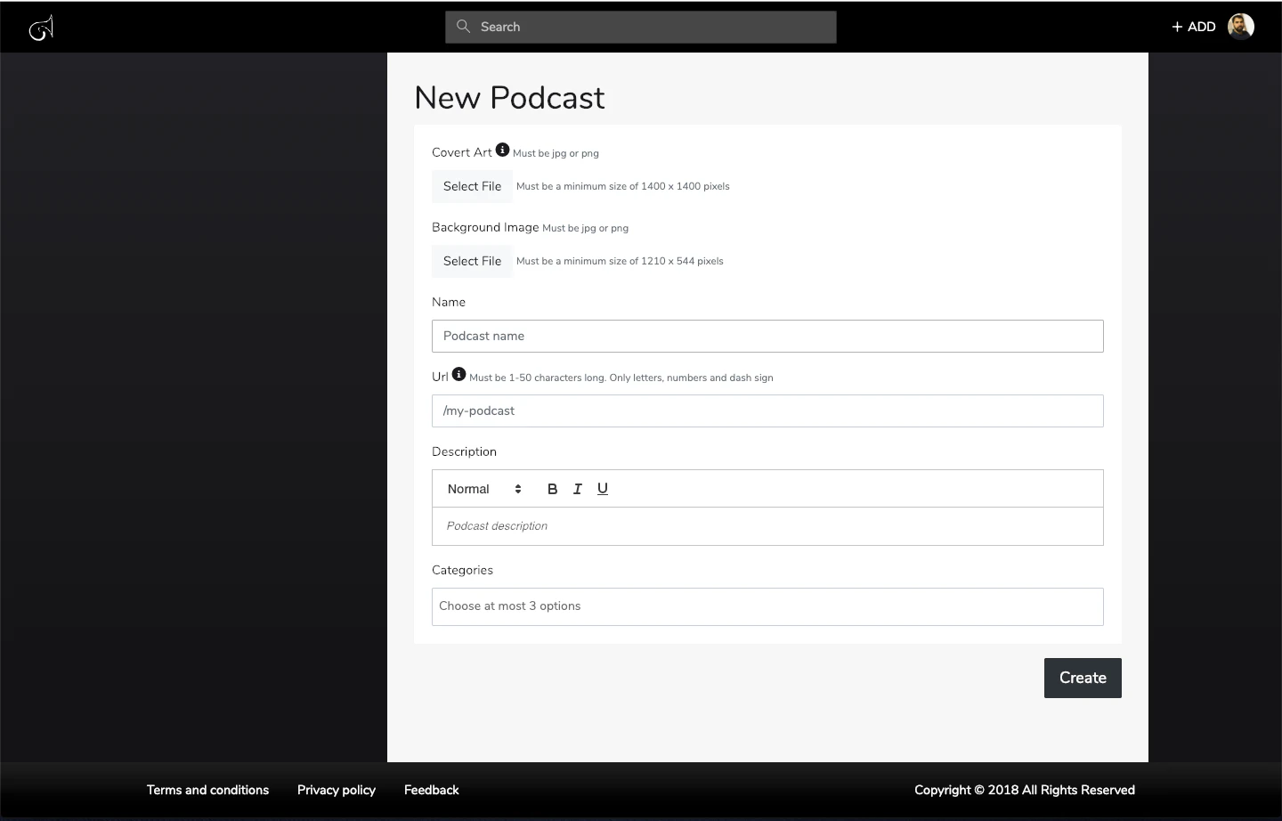Click the /my-podcast Url input field
Viewport: 1282px width, 821px height.
point(767,410)
